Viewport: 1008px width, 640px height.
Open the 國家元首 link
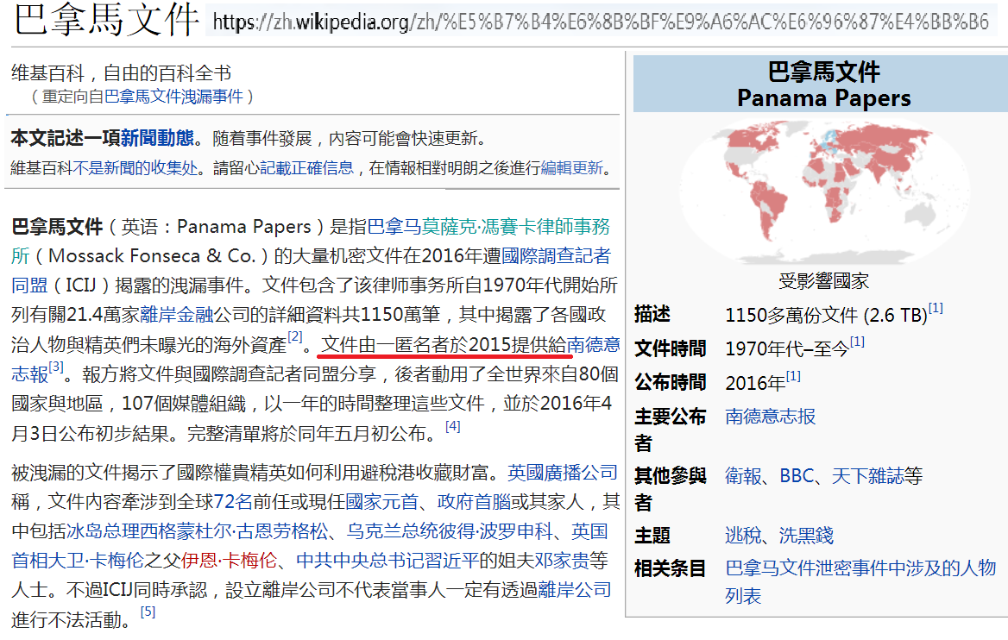(381, 502)
